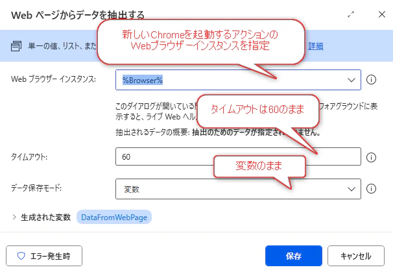Click the データ保存モード label
The image size is (393, 274).
pyautogui.click(x=36, y=188)
